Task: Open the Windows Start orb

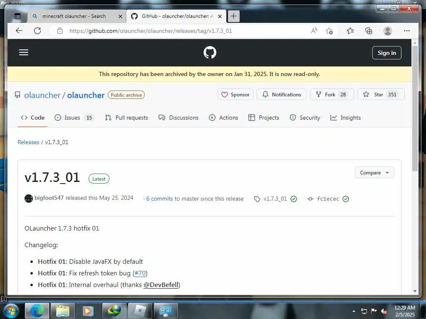Action: (x=10, y=311)
